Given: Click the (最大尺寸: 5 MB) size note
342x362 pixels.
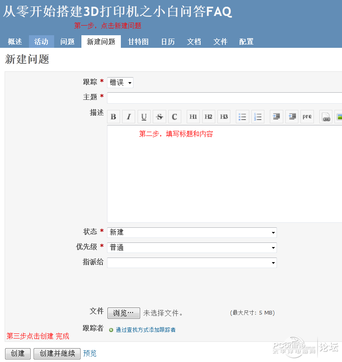Looking at the screenshot, I should tap(252, 313).
